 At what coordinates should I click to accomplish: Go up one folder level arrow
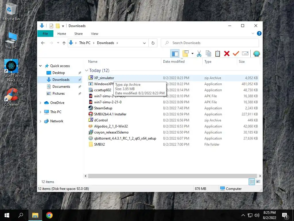tap(64, 43)
